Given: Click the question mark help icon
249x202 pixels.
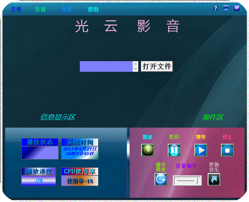Looking at the screenshot, I should point(215,8).
